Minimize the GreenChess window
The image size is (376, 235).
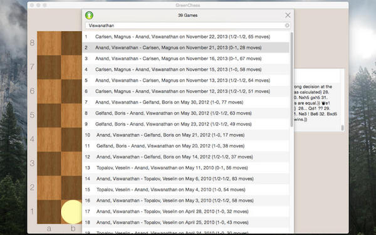38,5
